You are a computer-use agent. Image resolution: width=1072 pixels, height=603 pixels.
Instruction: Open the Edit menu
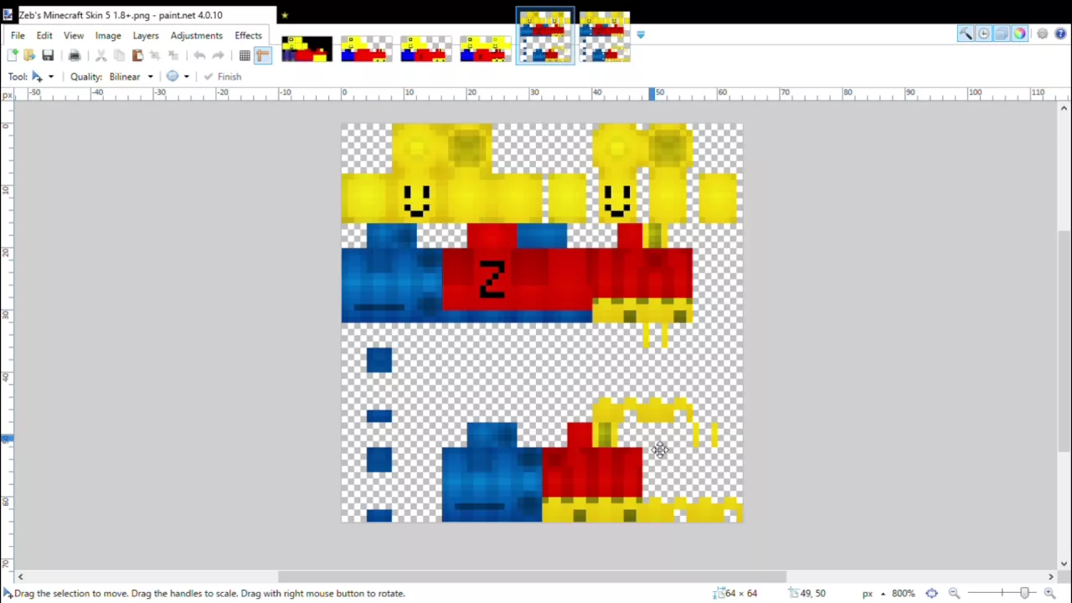pos(44,35)
